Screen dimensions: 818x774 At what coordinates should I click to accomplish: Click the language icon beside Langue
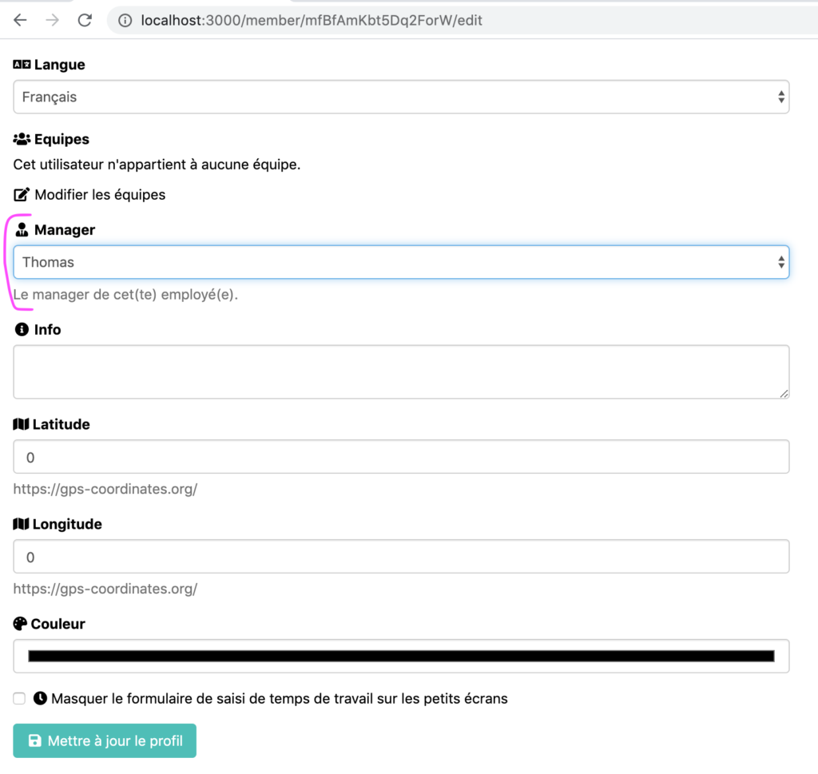click(22, 65)
